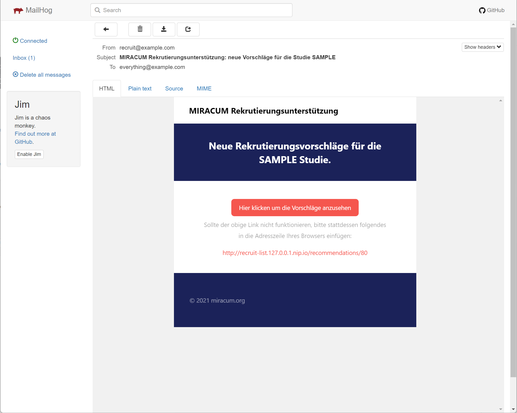Click the Enable Jim button
Image resolution: width=517 pixels, height=413 pixels.
point(29,154)
